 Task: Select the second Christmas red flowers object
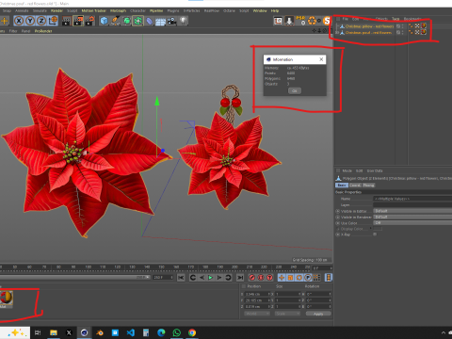(x=368, y=32)
